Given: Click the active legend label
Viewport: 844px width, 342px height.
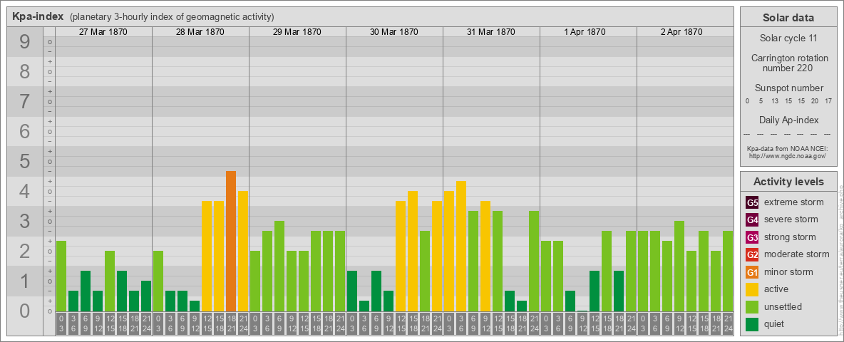Looking at the screenshot, I should click(776, 289).
